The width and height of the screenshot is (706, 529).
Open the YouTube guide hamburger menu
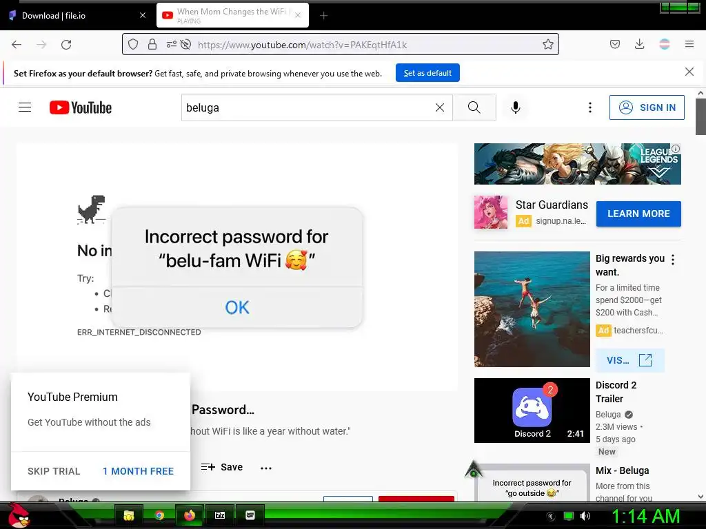(x=25, y=107)
